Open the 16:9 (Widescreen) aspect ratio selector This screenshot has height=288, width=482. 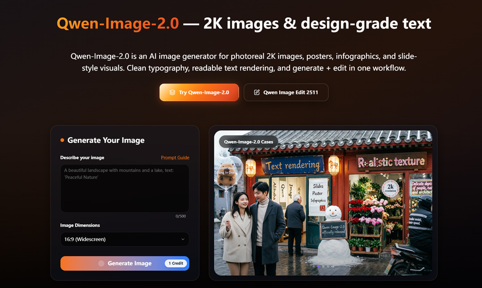tap(124, 239)
